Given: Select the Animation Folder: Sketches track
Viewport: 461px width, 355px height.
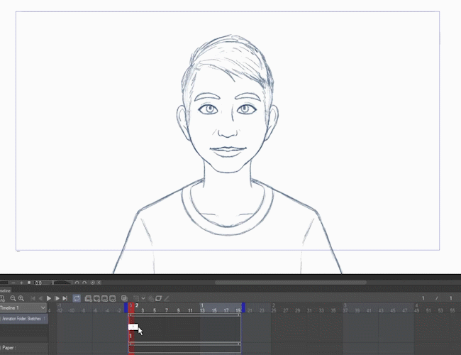Looking at the screenshot, I should coord(23,319).
